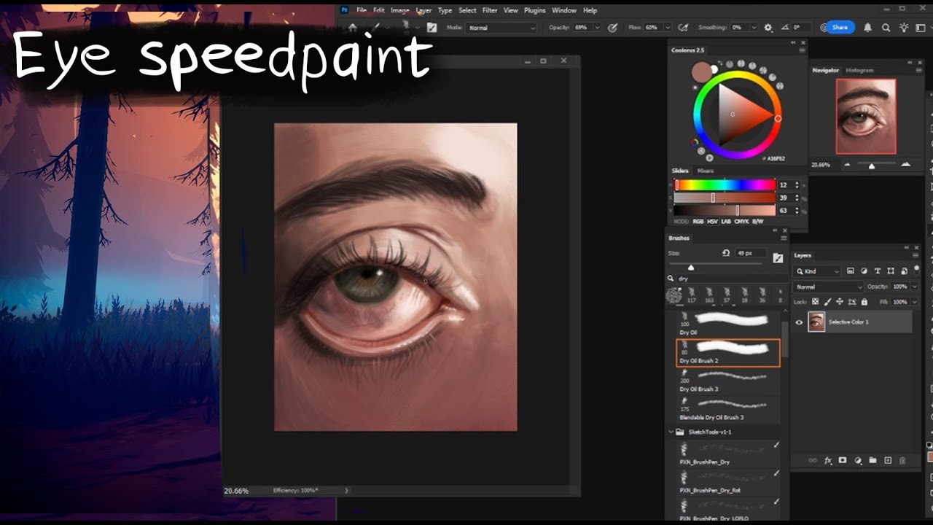The image size is (933, 525).
Task: Switch to the Mixers tab in Coolorus
Action: click(x=706, y=171)
